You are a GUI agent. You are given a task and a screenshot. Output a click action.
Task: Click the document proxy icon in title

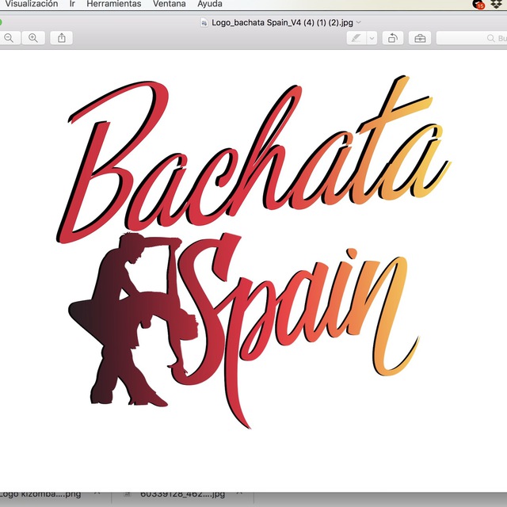(204, 22)
